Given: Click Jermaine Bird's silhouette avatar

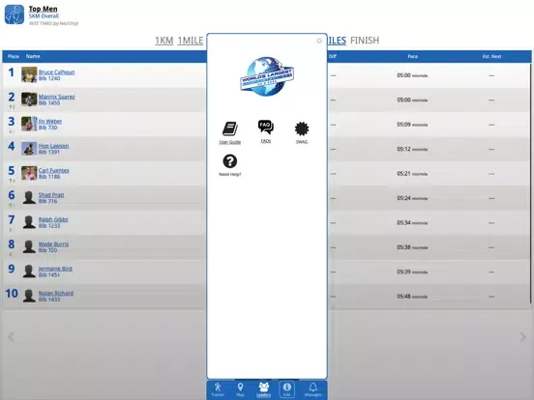Looking at the screenshot, I should click(x=29, y=271).
